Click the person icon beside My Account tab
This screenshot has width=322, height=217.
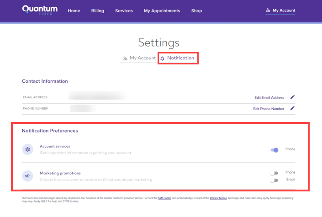pos(125,58)
